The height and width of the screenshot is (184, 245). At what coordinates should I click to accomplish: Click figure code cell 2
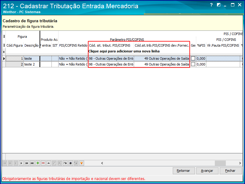15,64
